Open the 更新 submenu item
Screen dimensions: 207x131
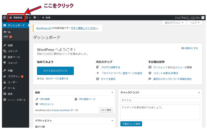click(6, 37)
